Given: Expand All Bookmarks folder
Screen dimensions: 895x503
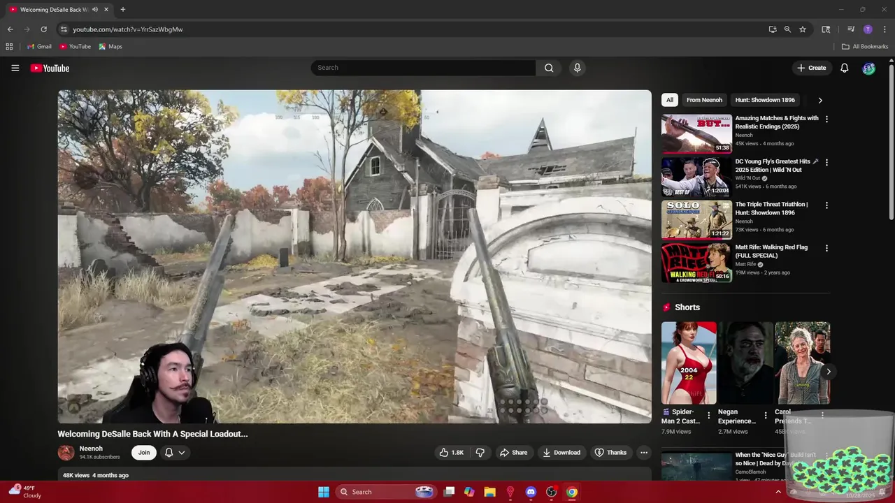Looking at the screenshot, I should tap(865, 47).
